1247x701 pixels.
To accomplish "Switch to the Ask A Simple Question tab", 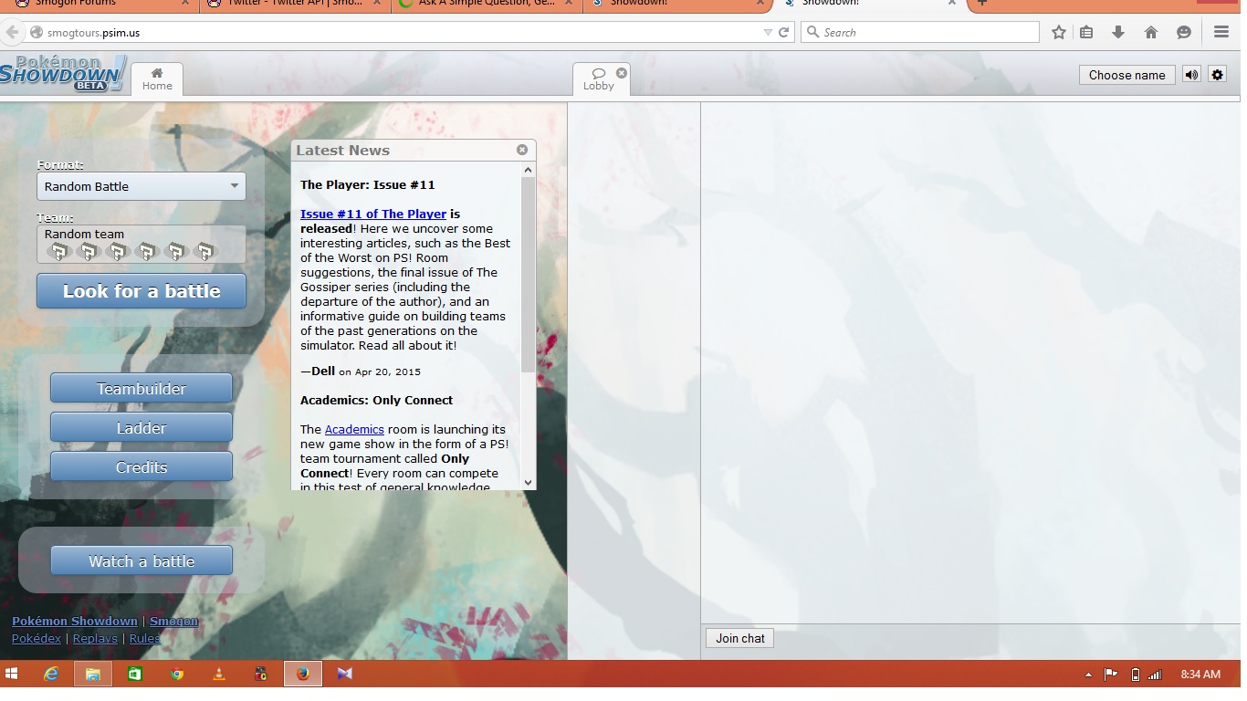I will tap(486, 4).
